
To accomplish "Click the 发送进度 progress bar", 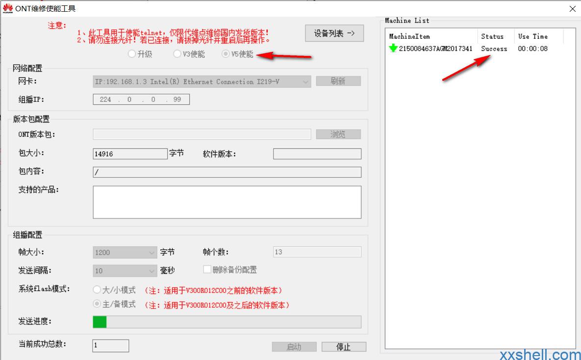I will pos(227,322).
